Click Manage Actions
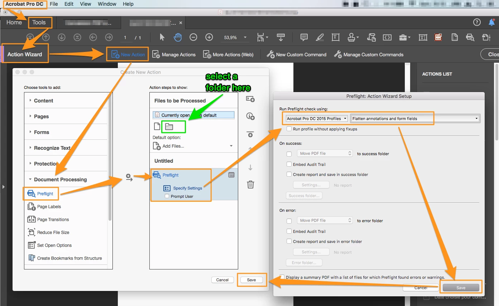Screen dimensions: 499x306 click(x=174, y=54)
